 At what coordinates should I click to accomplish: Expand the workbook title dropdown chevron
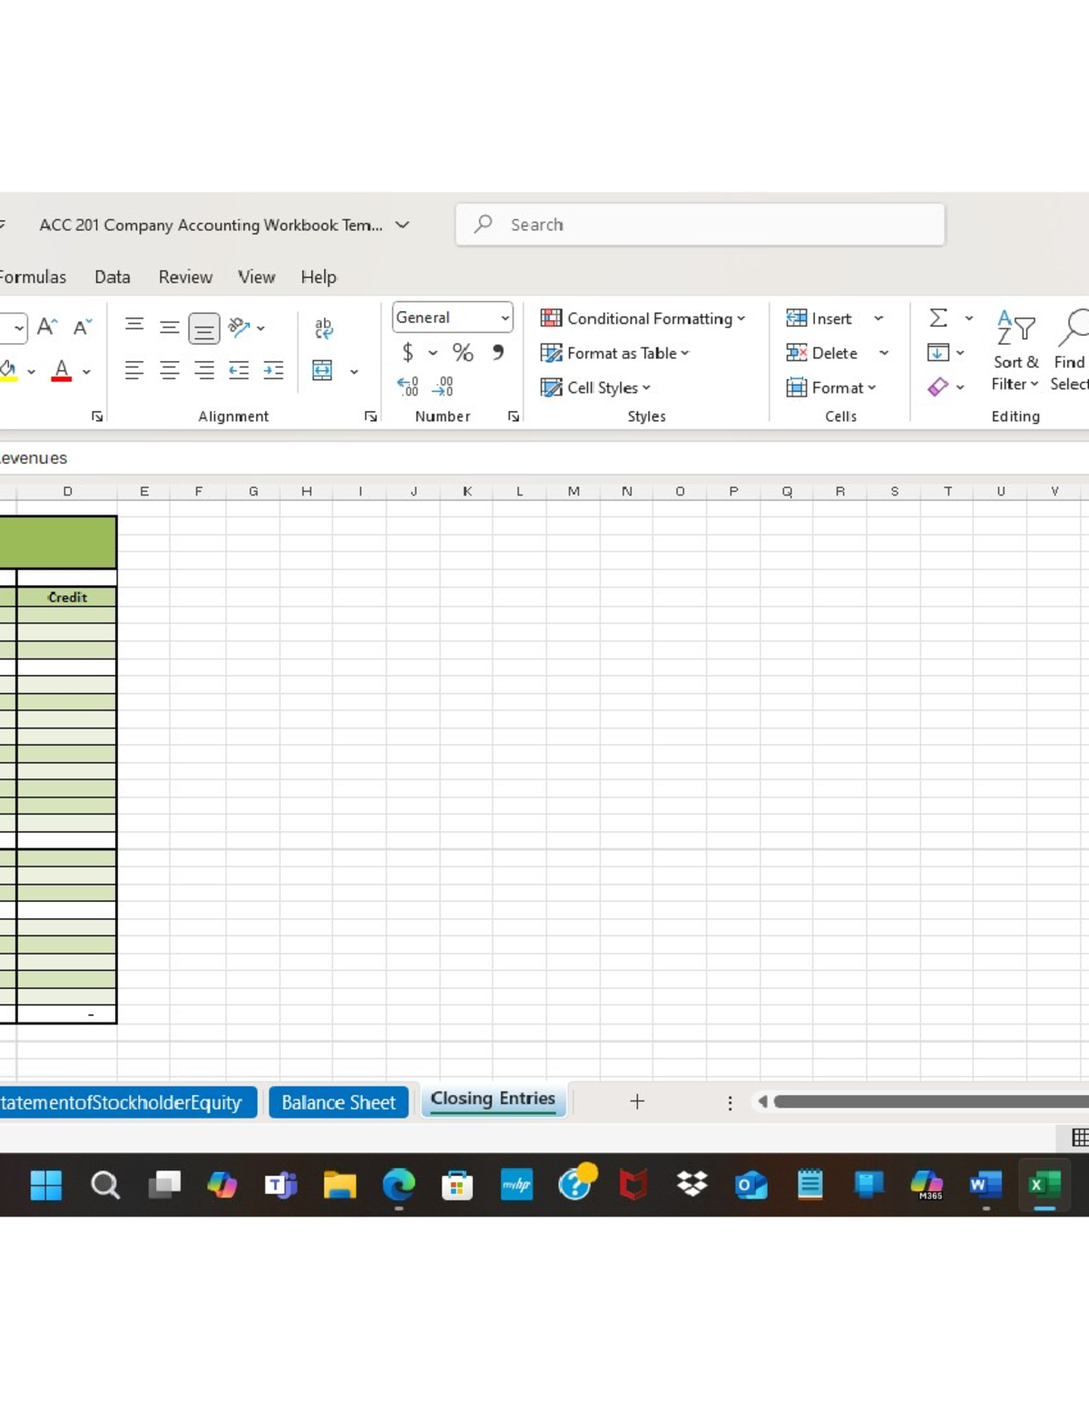point(402,225)
